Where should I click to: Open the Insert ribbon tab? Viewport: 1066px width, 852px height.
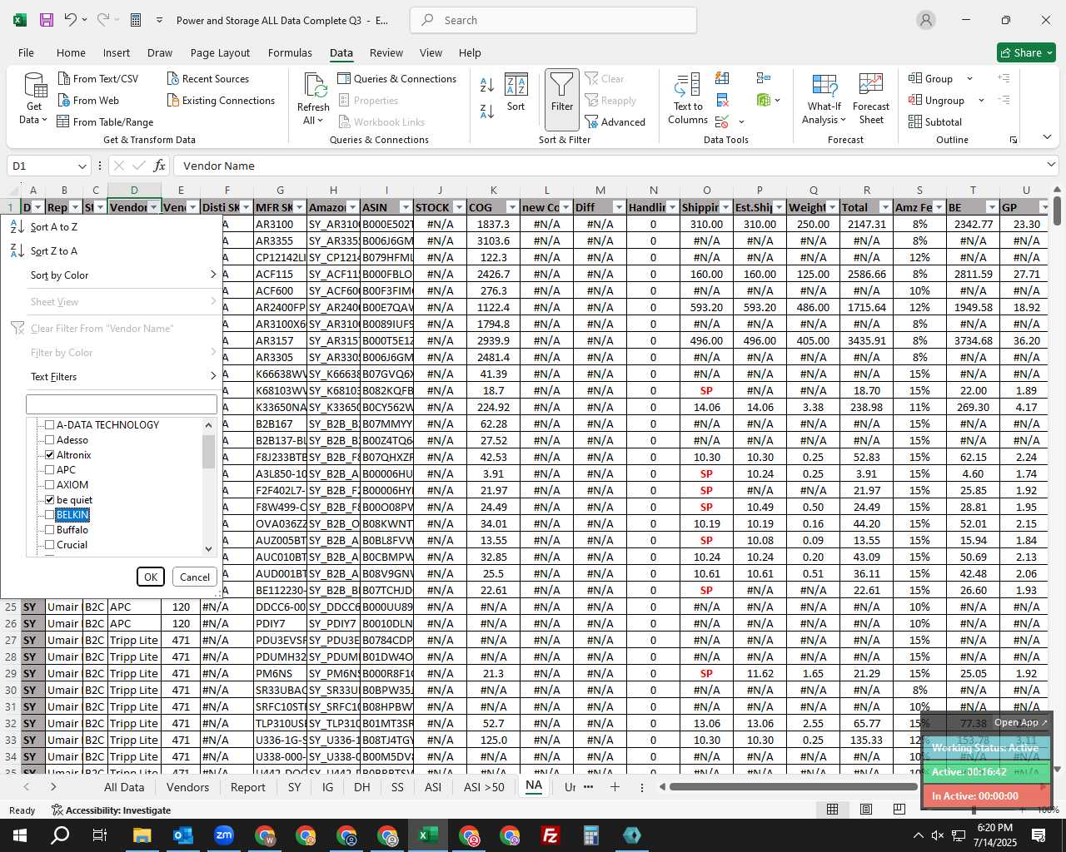(x=117, y=52)
